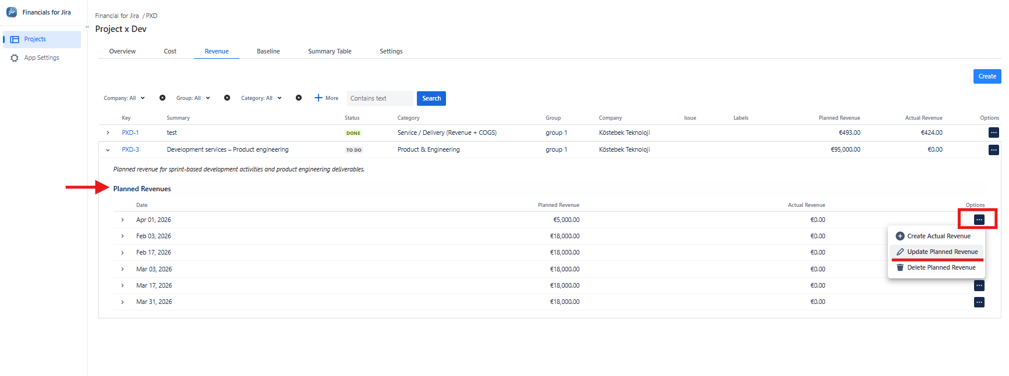Click the blue Create button
The height and width of the screenshot is (376, 1009).
[x=987, y=76]
